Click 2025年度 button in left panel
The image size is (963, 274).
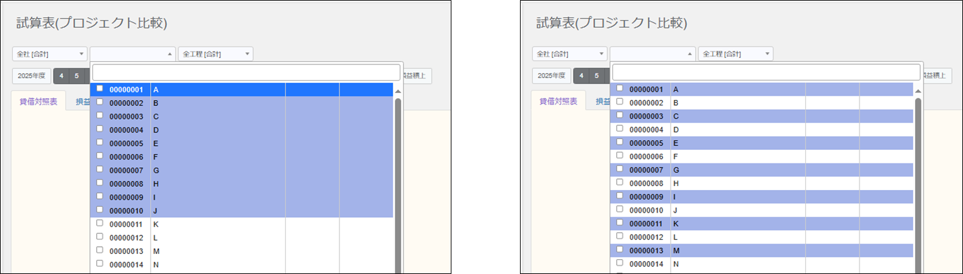(31, 76)
